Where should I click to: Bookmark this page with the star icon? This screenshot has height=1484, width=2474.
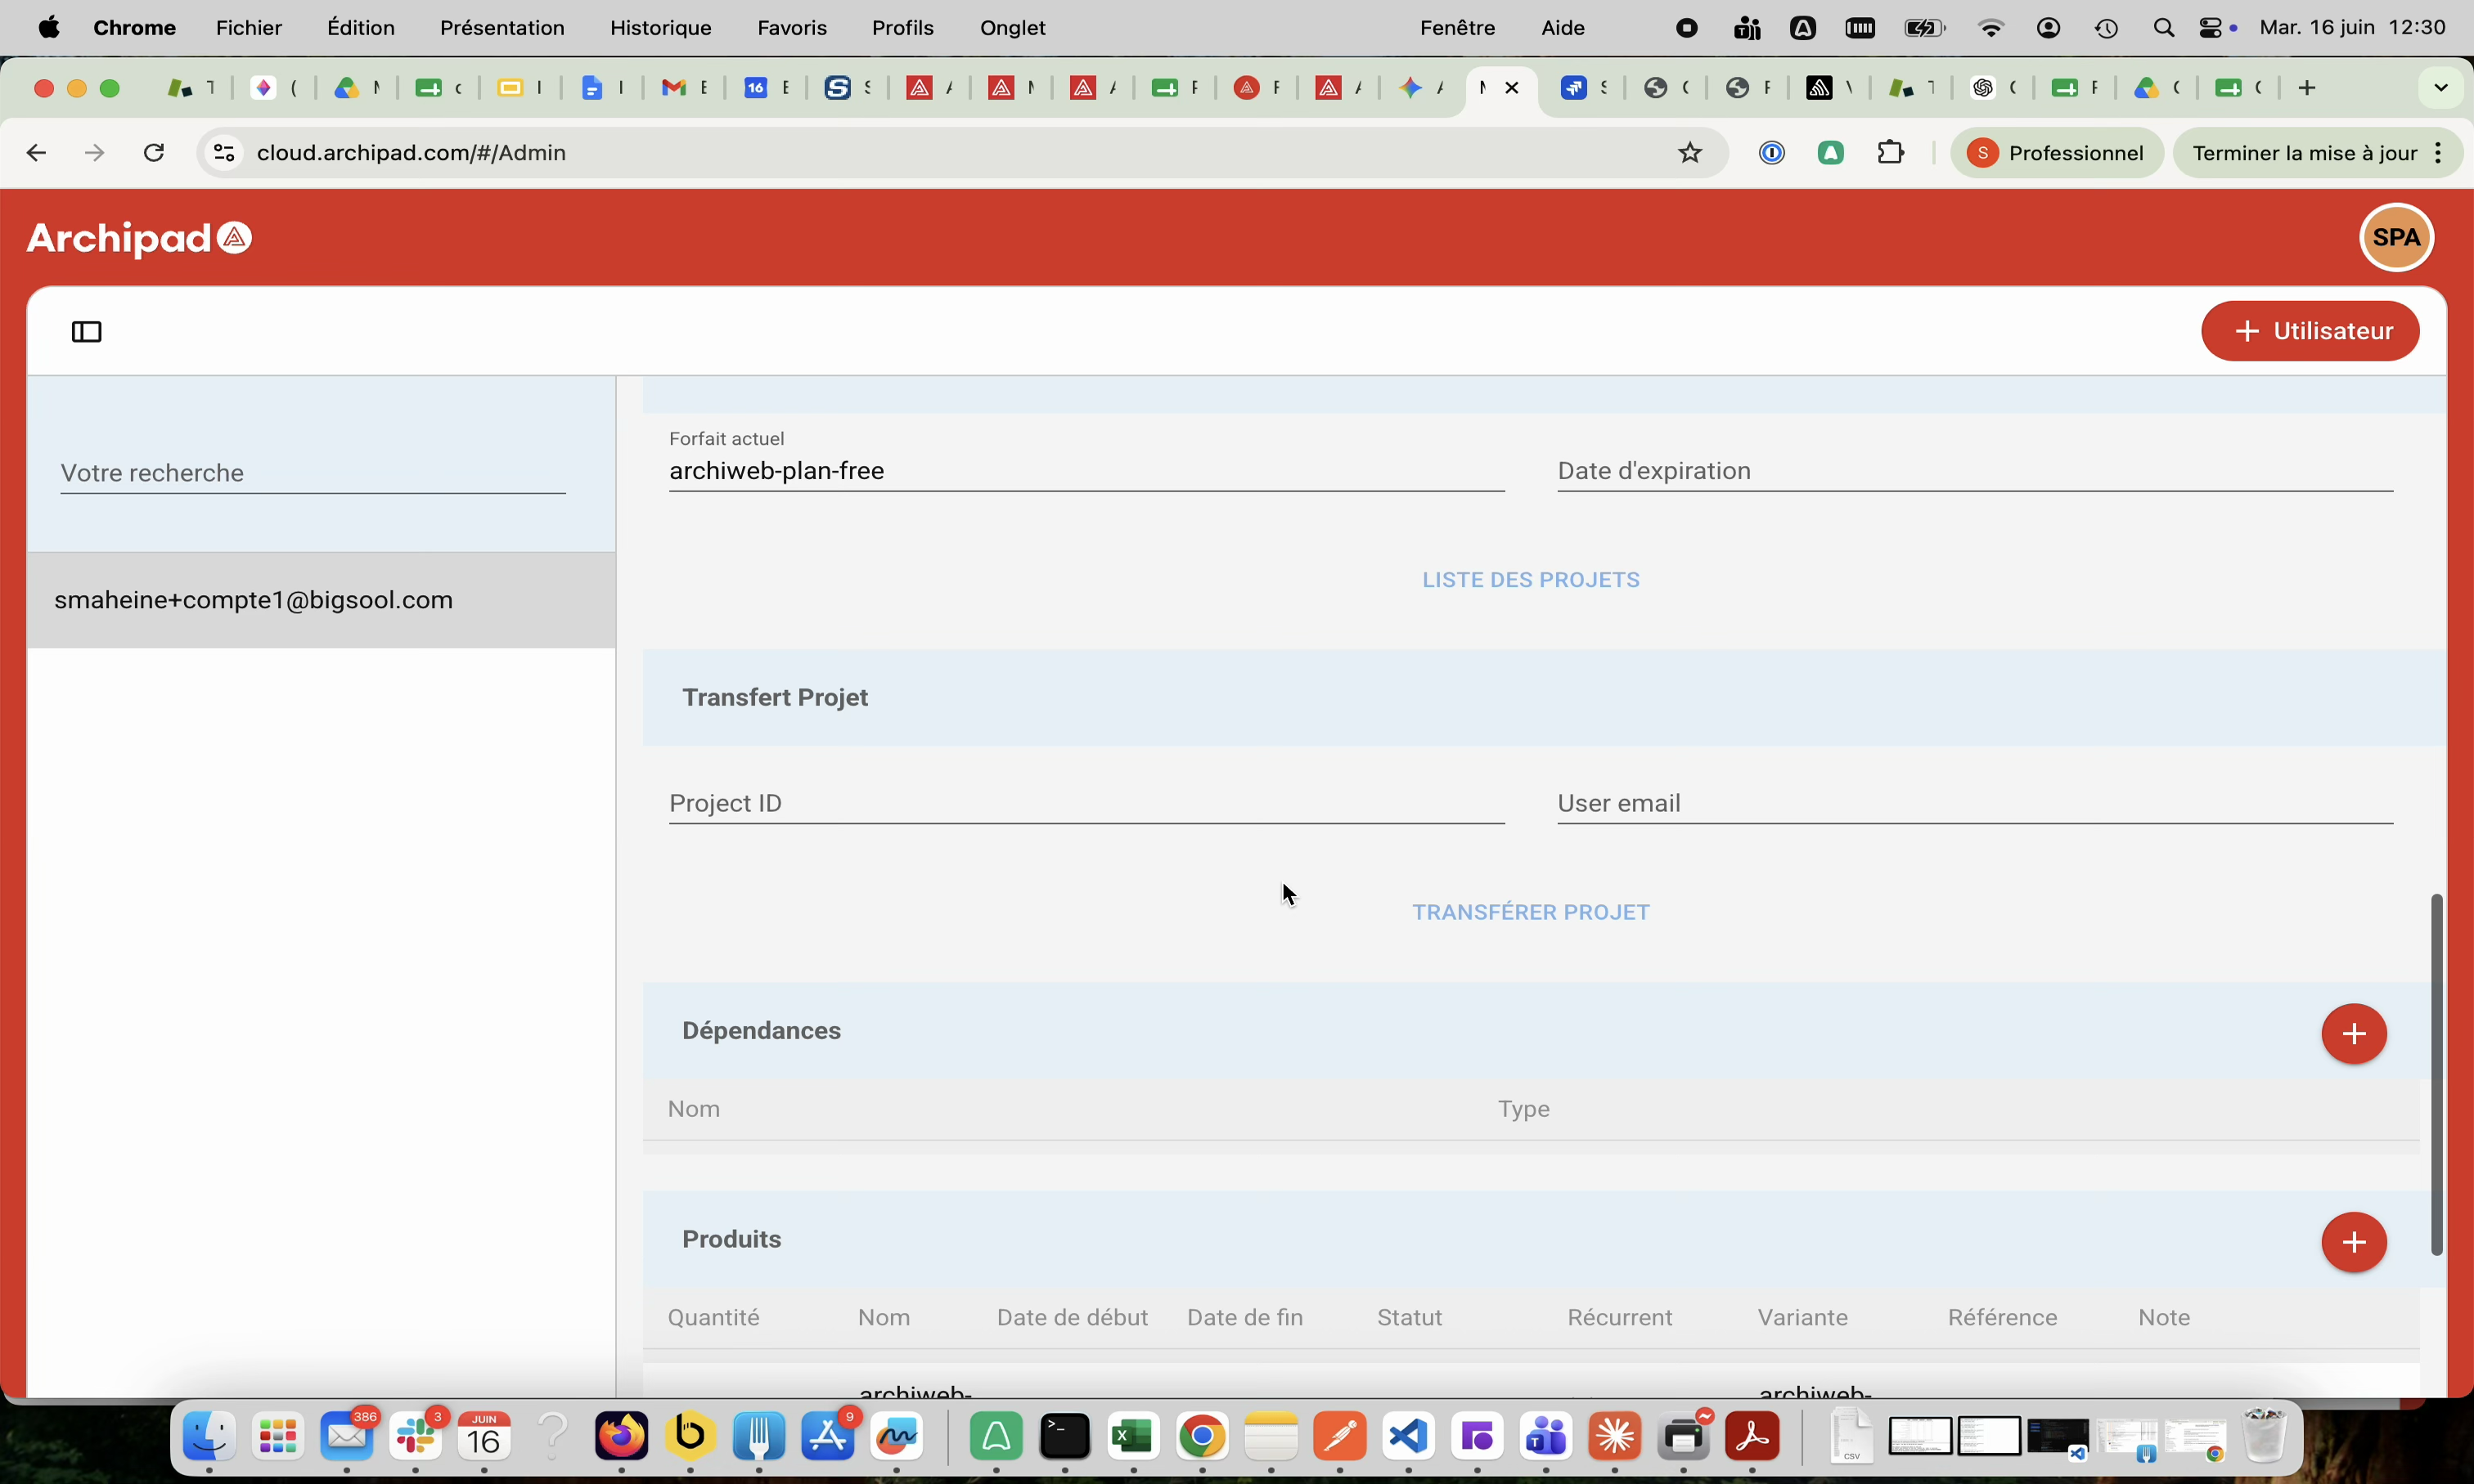pos(1689,153)
